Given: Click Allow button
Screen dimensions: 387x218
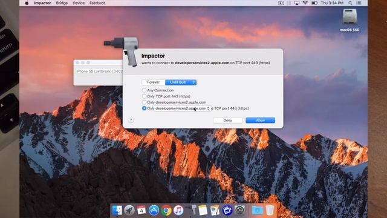Looking at the screenshot, I should pos(260,121).
